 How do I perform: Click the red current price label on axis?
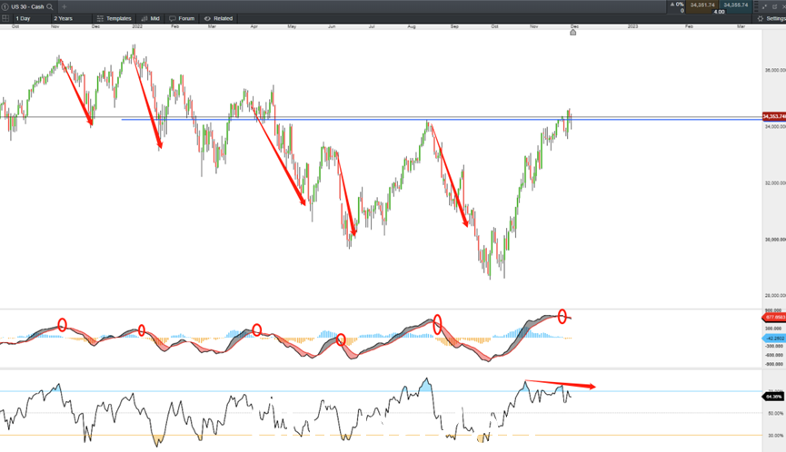tap(774, 116)
